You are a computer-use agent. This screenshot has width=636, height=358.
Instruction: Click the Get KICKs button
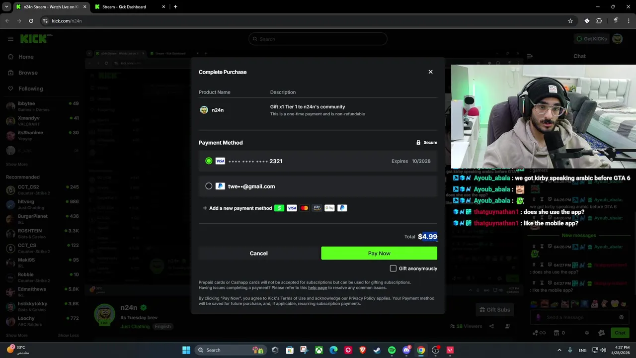(591, 39)
